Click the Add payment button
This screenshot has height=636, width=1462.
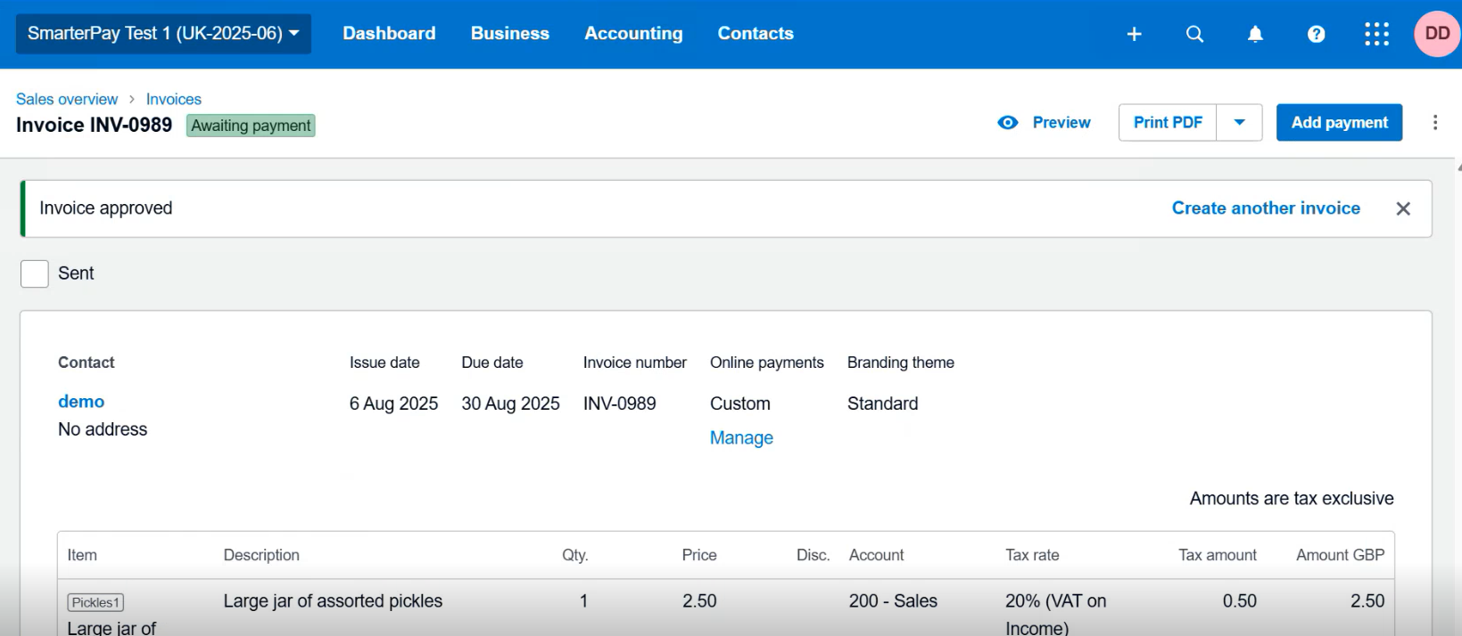(1340, 123)
